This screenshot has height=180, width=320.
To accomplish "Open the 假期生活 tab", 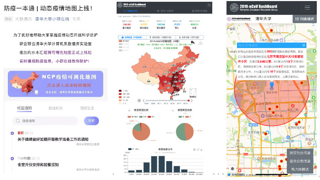I will (87, 108).
